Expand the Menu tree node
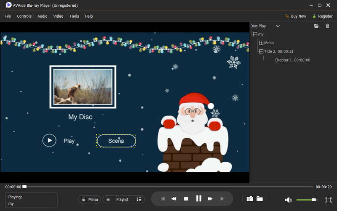This screenshot has width=337, height=211. [261, 43]
